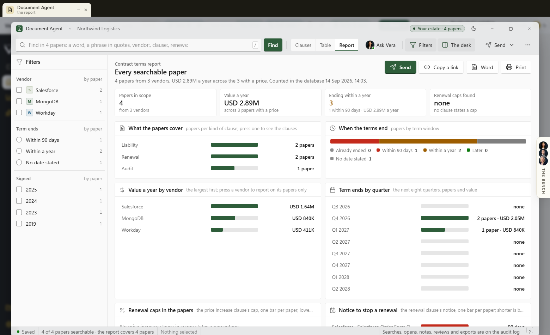Screen dimensions: 550x335
Task: Click the Q4 2026 quarter row
Action: pyautogui.click(x=428, y=218)
